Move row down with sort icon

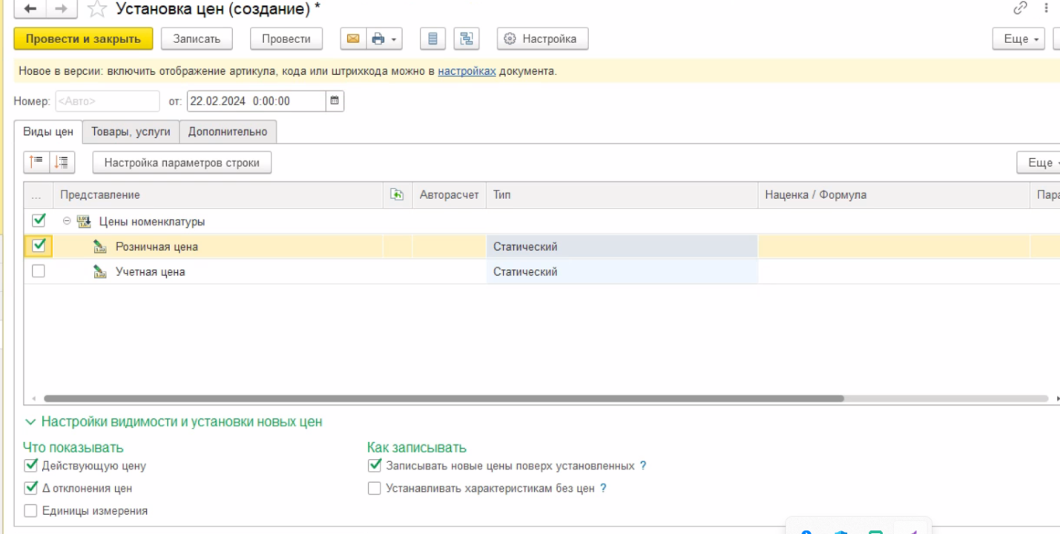click(x=62, y=162)
